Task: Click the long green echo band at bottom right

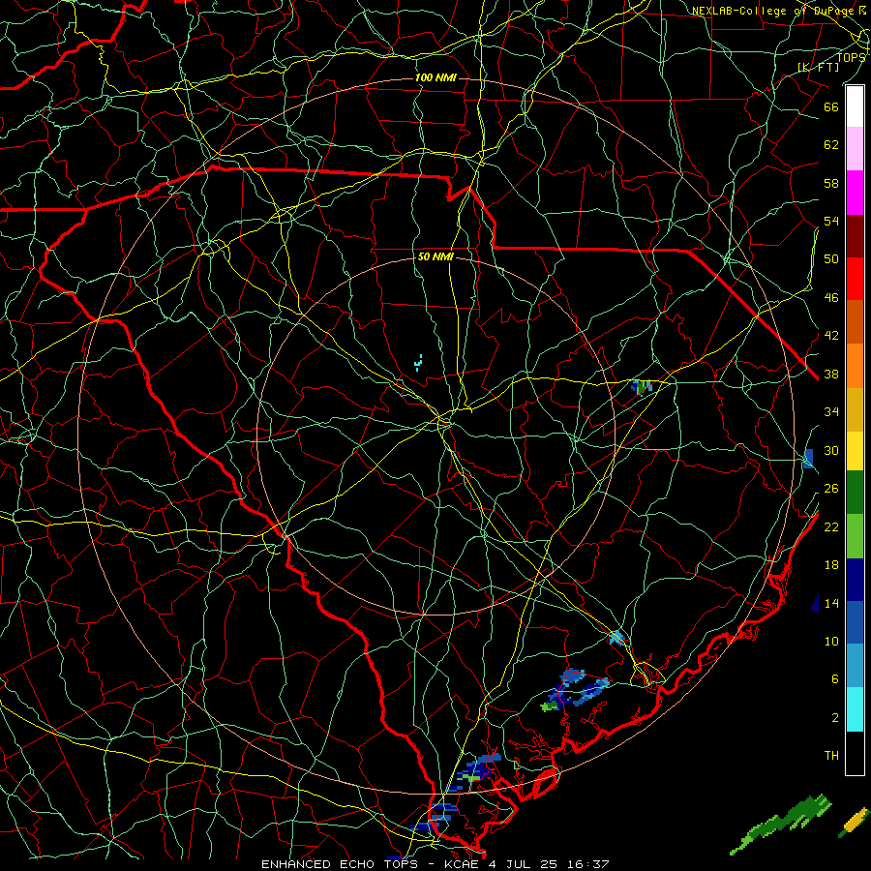Action: click(780, 824)
